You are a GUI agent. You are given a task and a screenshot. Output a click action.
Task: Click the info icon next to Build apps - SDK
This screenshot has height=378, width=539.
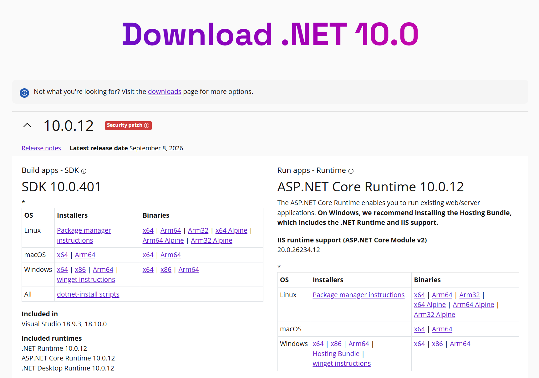click(84, 171)
